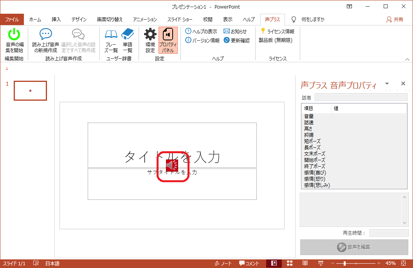The height and width of the screenshot is (268, 413).
Task: Adjust the zoom slider handle
Action: (344, 263)
